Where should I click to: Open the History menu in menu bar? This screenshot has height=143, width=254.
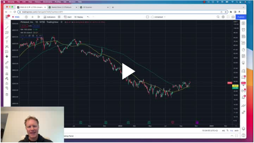[38, 2]
